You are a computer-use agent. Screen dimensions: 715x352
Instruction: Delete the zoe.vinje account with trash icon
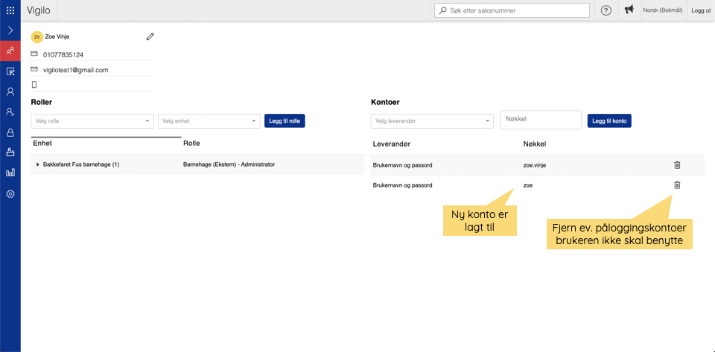pos(677,165)
